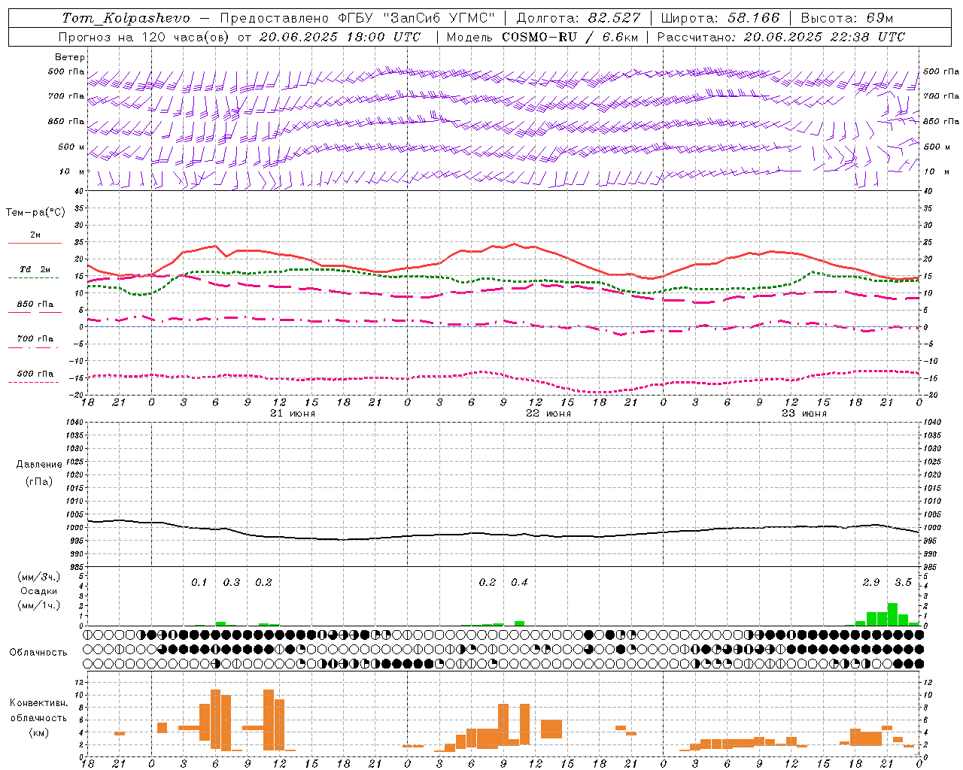Click the Tom_Kolpashevo station title
963x770 pixels.
coord(126,17)
